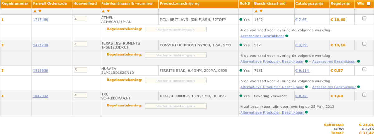Click green RoHS dot for TXC crystal
Image resolution: width=374 pixels, height=136 pixels.
coord(241,96)
